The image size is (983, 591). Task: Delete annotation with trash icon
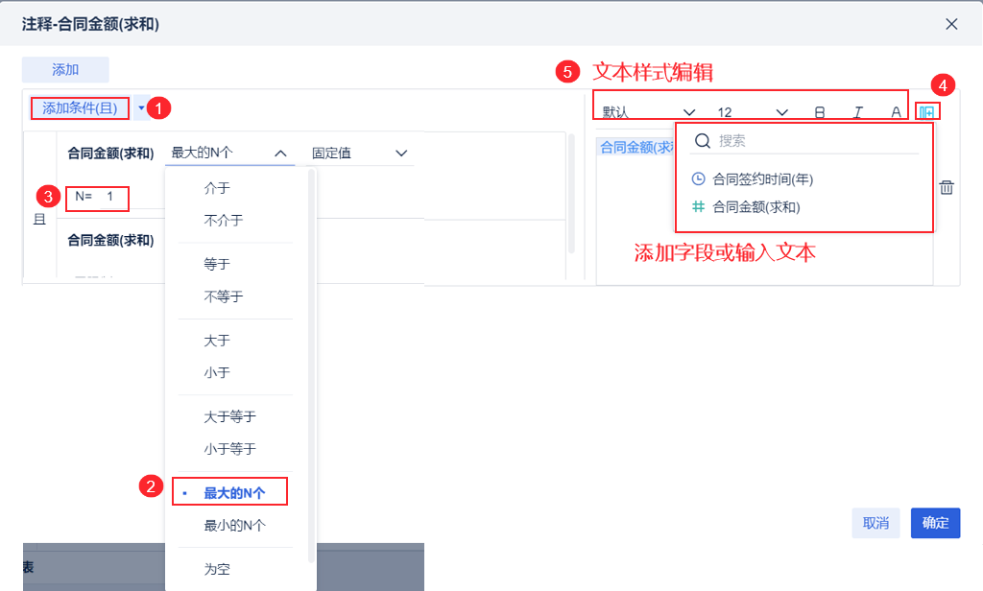click(947, 187)
